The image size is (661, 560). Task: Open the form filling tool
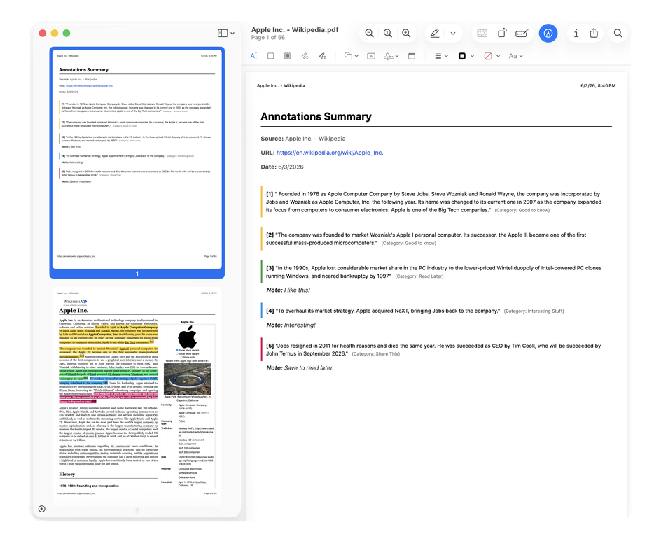point(522,34)
